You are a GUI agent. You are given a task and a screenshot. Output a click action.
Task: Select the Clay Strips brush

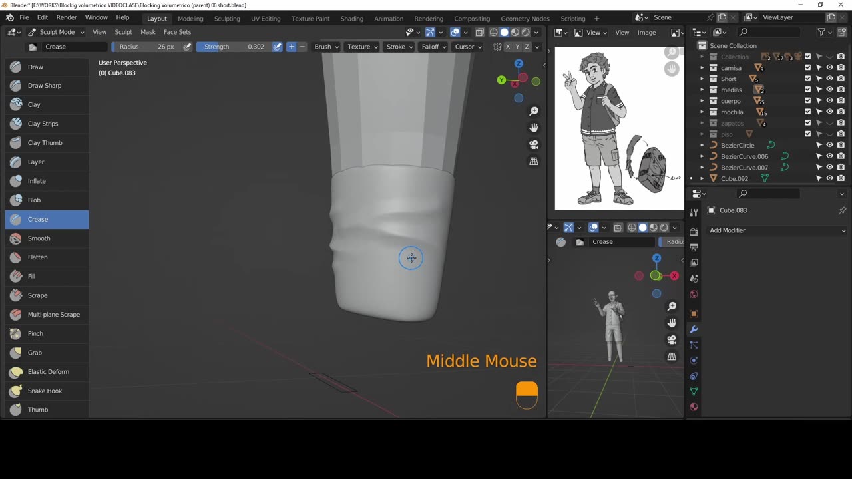pyautogui.click(x=47, y=124)
